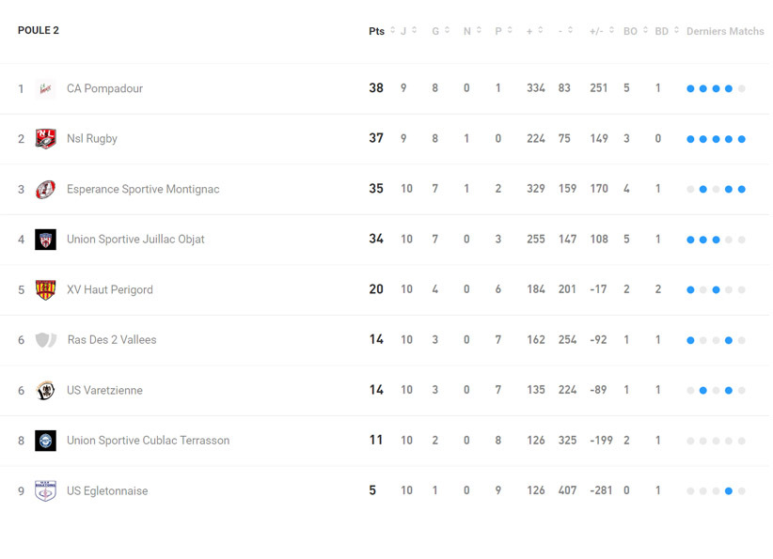
Task: Click the POULE 2 heading
Action: click(39, 31)
